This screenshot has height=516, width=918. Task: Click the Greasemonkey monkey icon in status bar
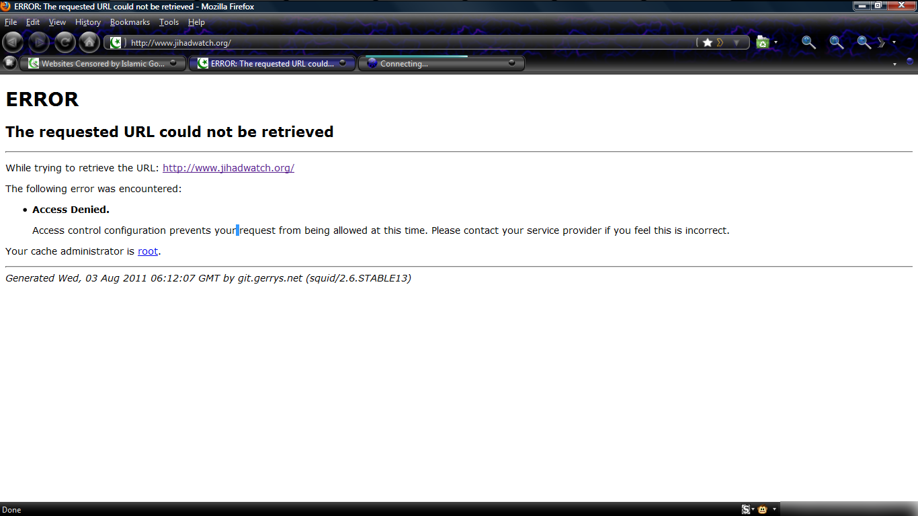(763, 509)
